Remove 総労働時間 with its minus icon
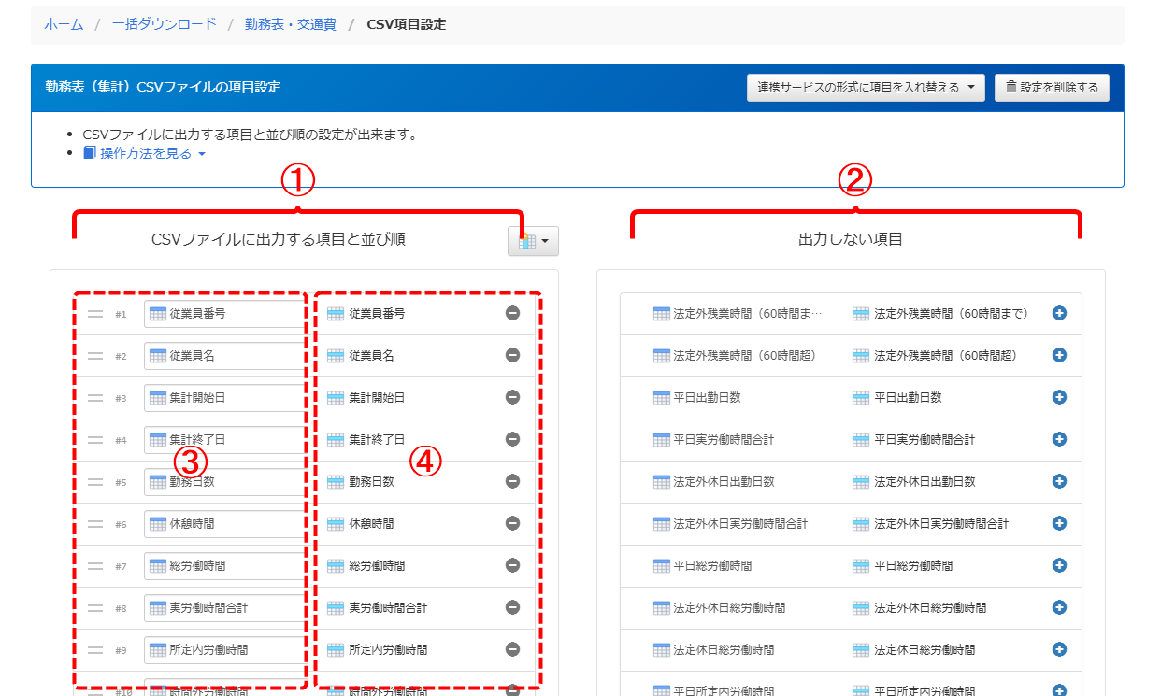The height and width of the screenshot is (696, 1161). 512,565
